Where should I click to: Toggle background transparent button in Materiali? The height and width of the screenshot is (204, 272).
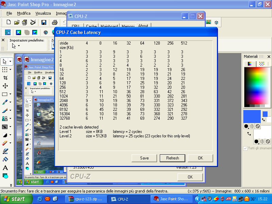click(268, 141)
